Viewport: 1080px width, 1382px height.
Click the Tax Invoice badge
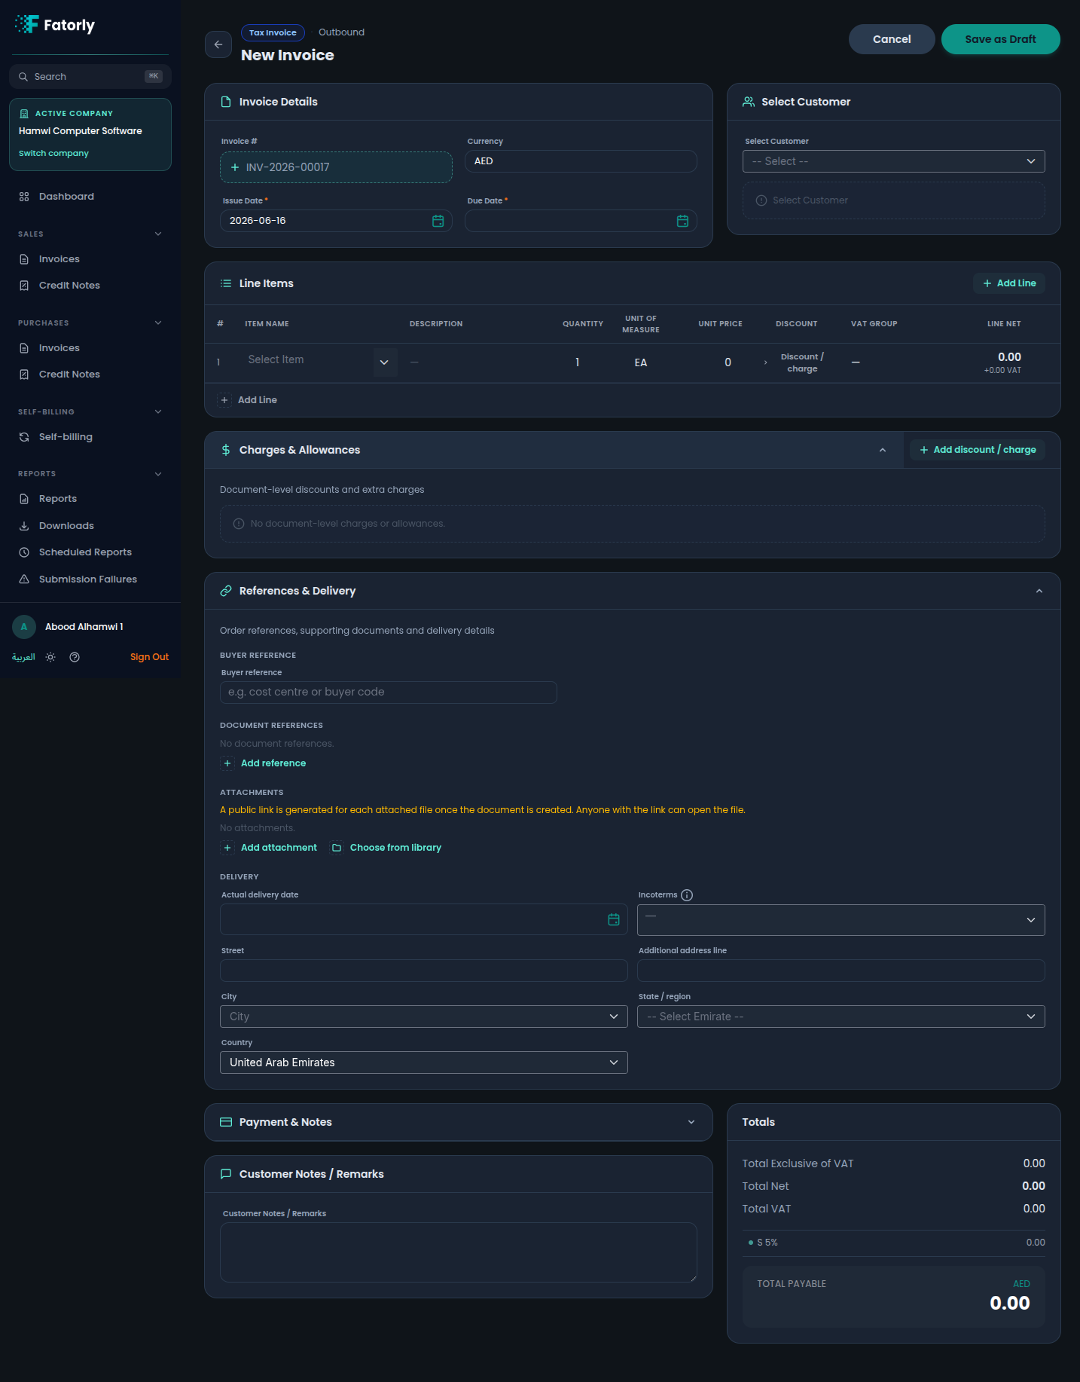(273, 32)
